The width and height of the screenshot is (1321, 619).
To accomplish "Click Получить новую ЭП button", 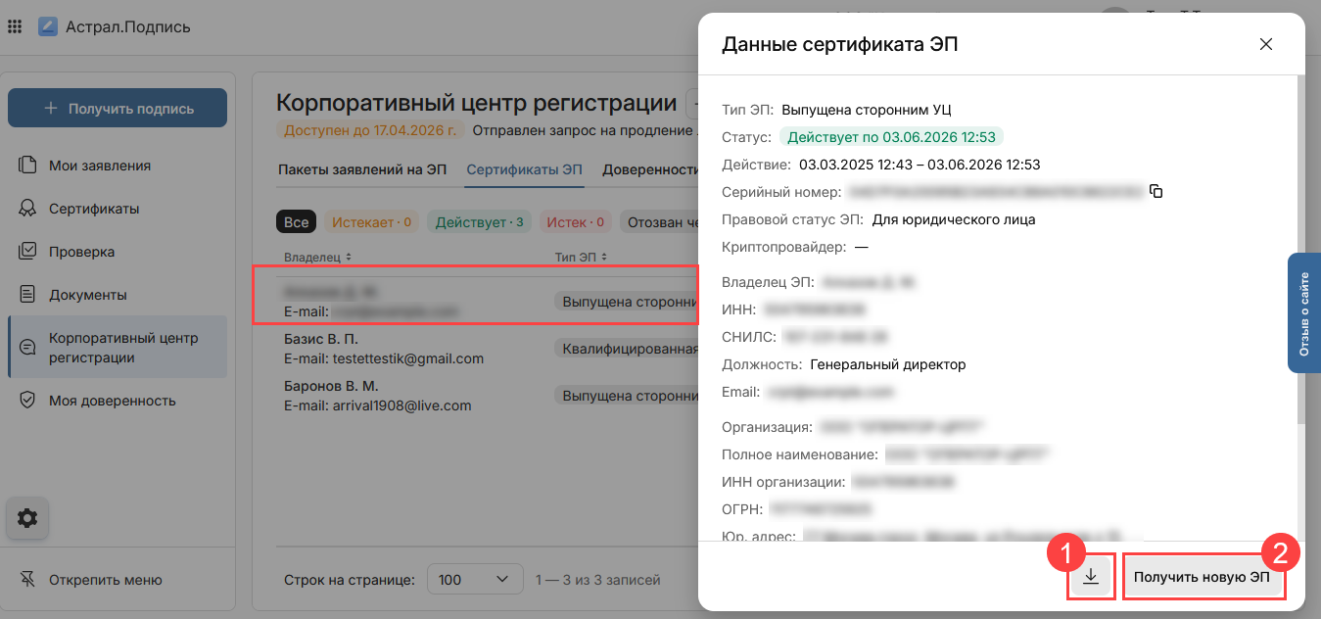I will (x=1202, y=577).
